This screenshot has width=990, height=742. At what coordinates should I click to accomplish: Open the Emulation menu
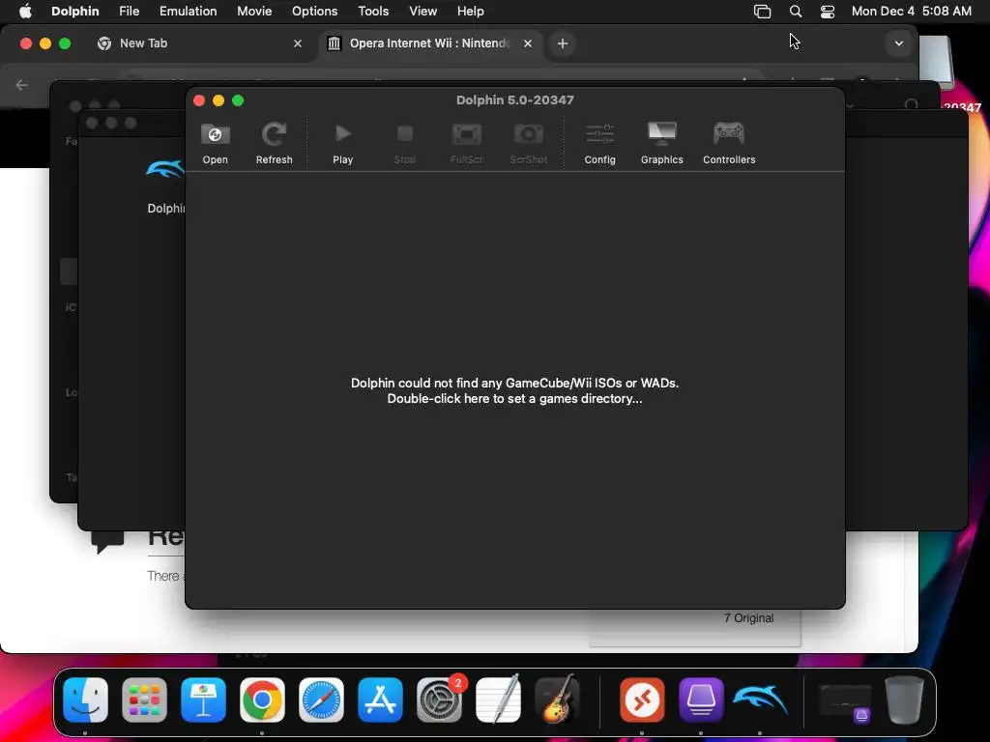coord(189,12)
